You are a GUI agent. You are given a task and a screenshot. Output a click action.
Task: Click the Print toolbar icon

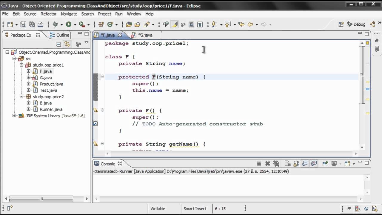point(40,24)
